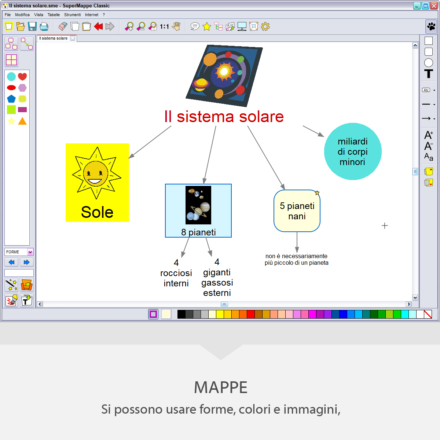The image size is (440, 440).
Task: Select the link two nodes arrow tool
Action: tap(26, 44)
